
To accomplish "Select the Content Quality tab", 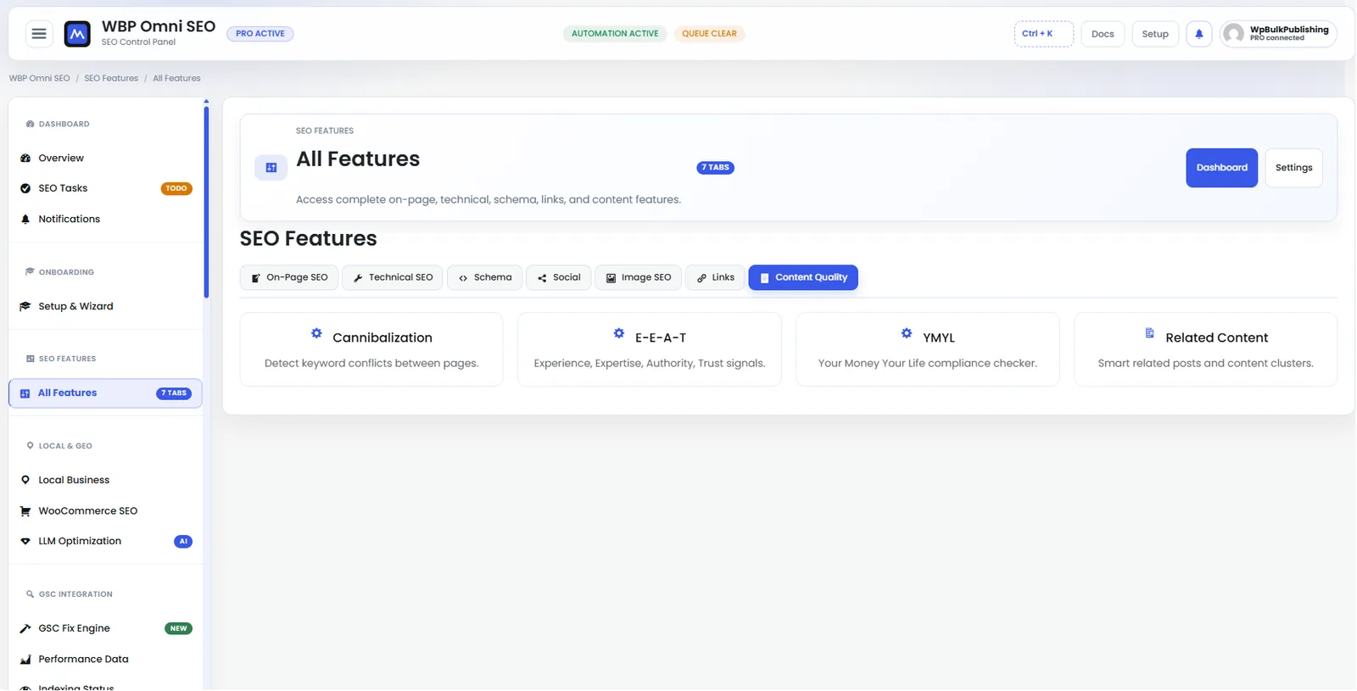I will (803, 277).
